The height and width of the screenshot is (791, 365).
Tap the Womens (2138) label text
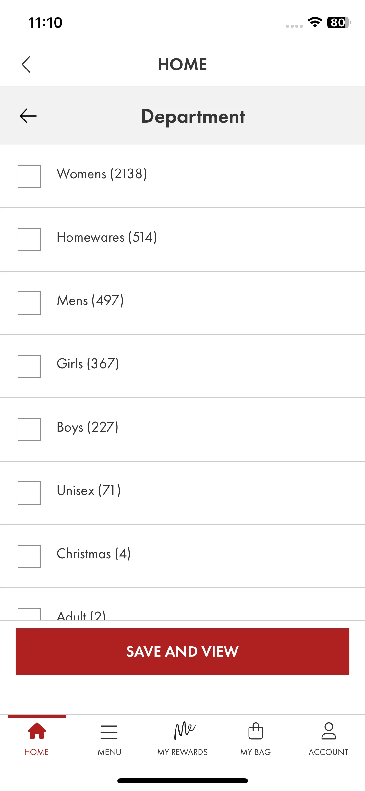point(102,174)
